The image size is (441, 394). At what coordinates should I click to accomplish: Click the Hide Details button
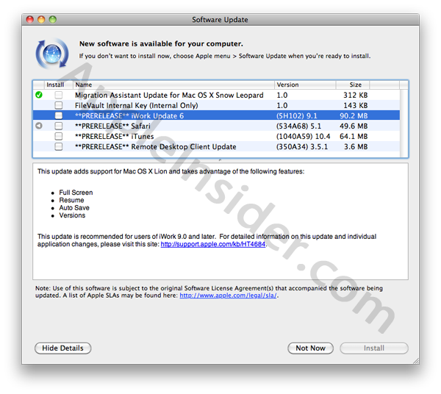click(62, 348)
